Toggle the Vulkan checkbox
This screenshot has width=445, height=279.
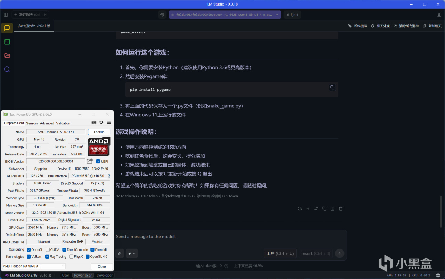(29, 257)
